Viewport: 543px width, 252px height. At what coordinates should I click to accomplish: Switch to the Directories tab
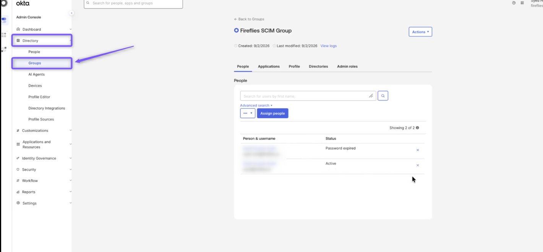click(318, 66)
